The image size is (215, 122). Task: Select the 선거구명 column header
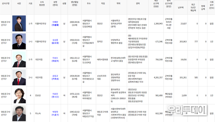coord(6,3)
